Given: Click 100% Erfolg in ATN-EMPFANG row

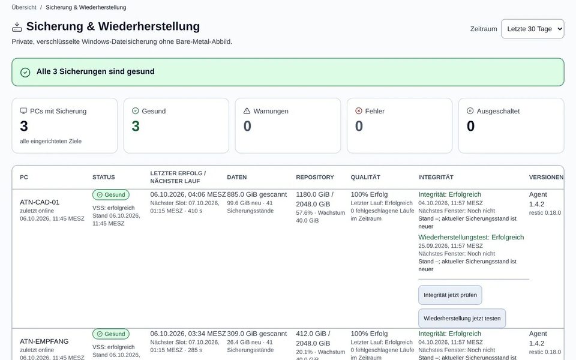Looking at the screenshot, I should (369, 334).
